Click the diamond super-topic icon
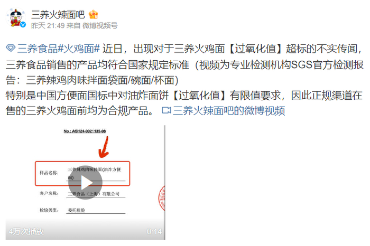Image resolution: width=370 pixels, height=246 pixels. click(x=11, y=49)
